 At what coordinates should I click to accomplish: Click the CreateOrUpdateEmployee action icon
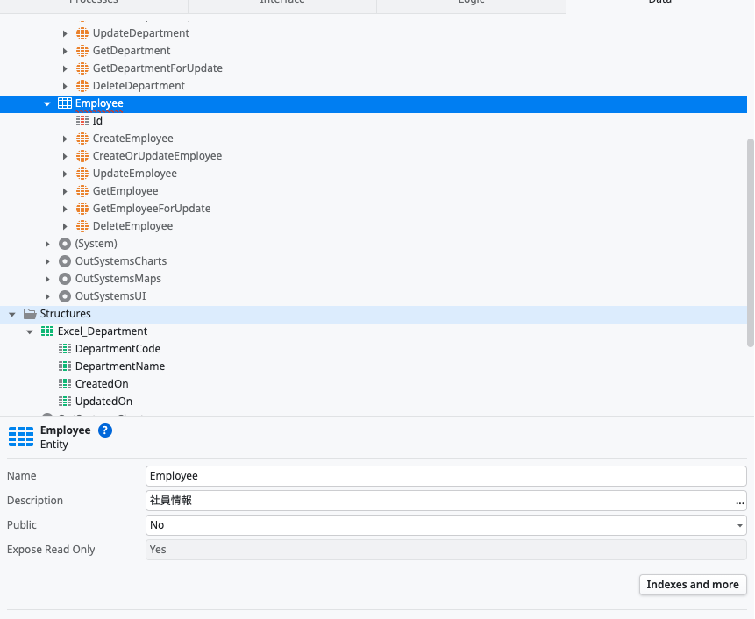tap(82, 156)
